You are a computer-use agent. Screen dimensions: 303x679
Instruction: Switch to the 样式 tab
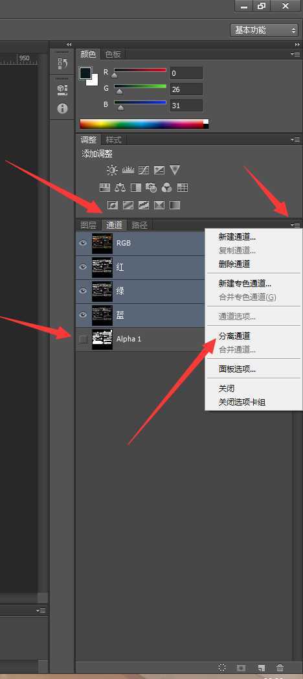coord(114,140)
